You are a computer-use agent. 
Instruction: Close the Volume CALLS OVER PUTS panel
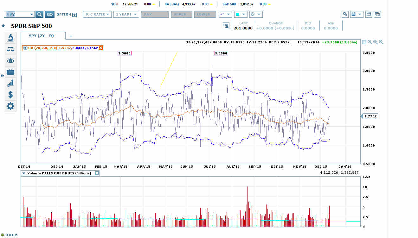[97, 173]
